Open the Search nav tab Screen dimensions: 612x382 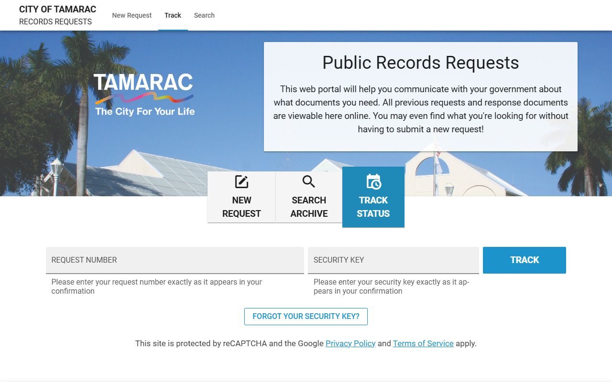[204, 15]
